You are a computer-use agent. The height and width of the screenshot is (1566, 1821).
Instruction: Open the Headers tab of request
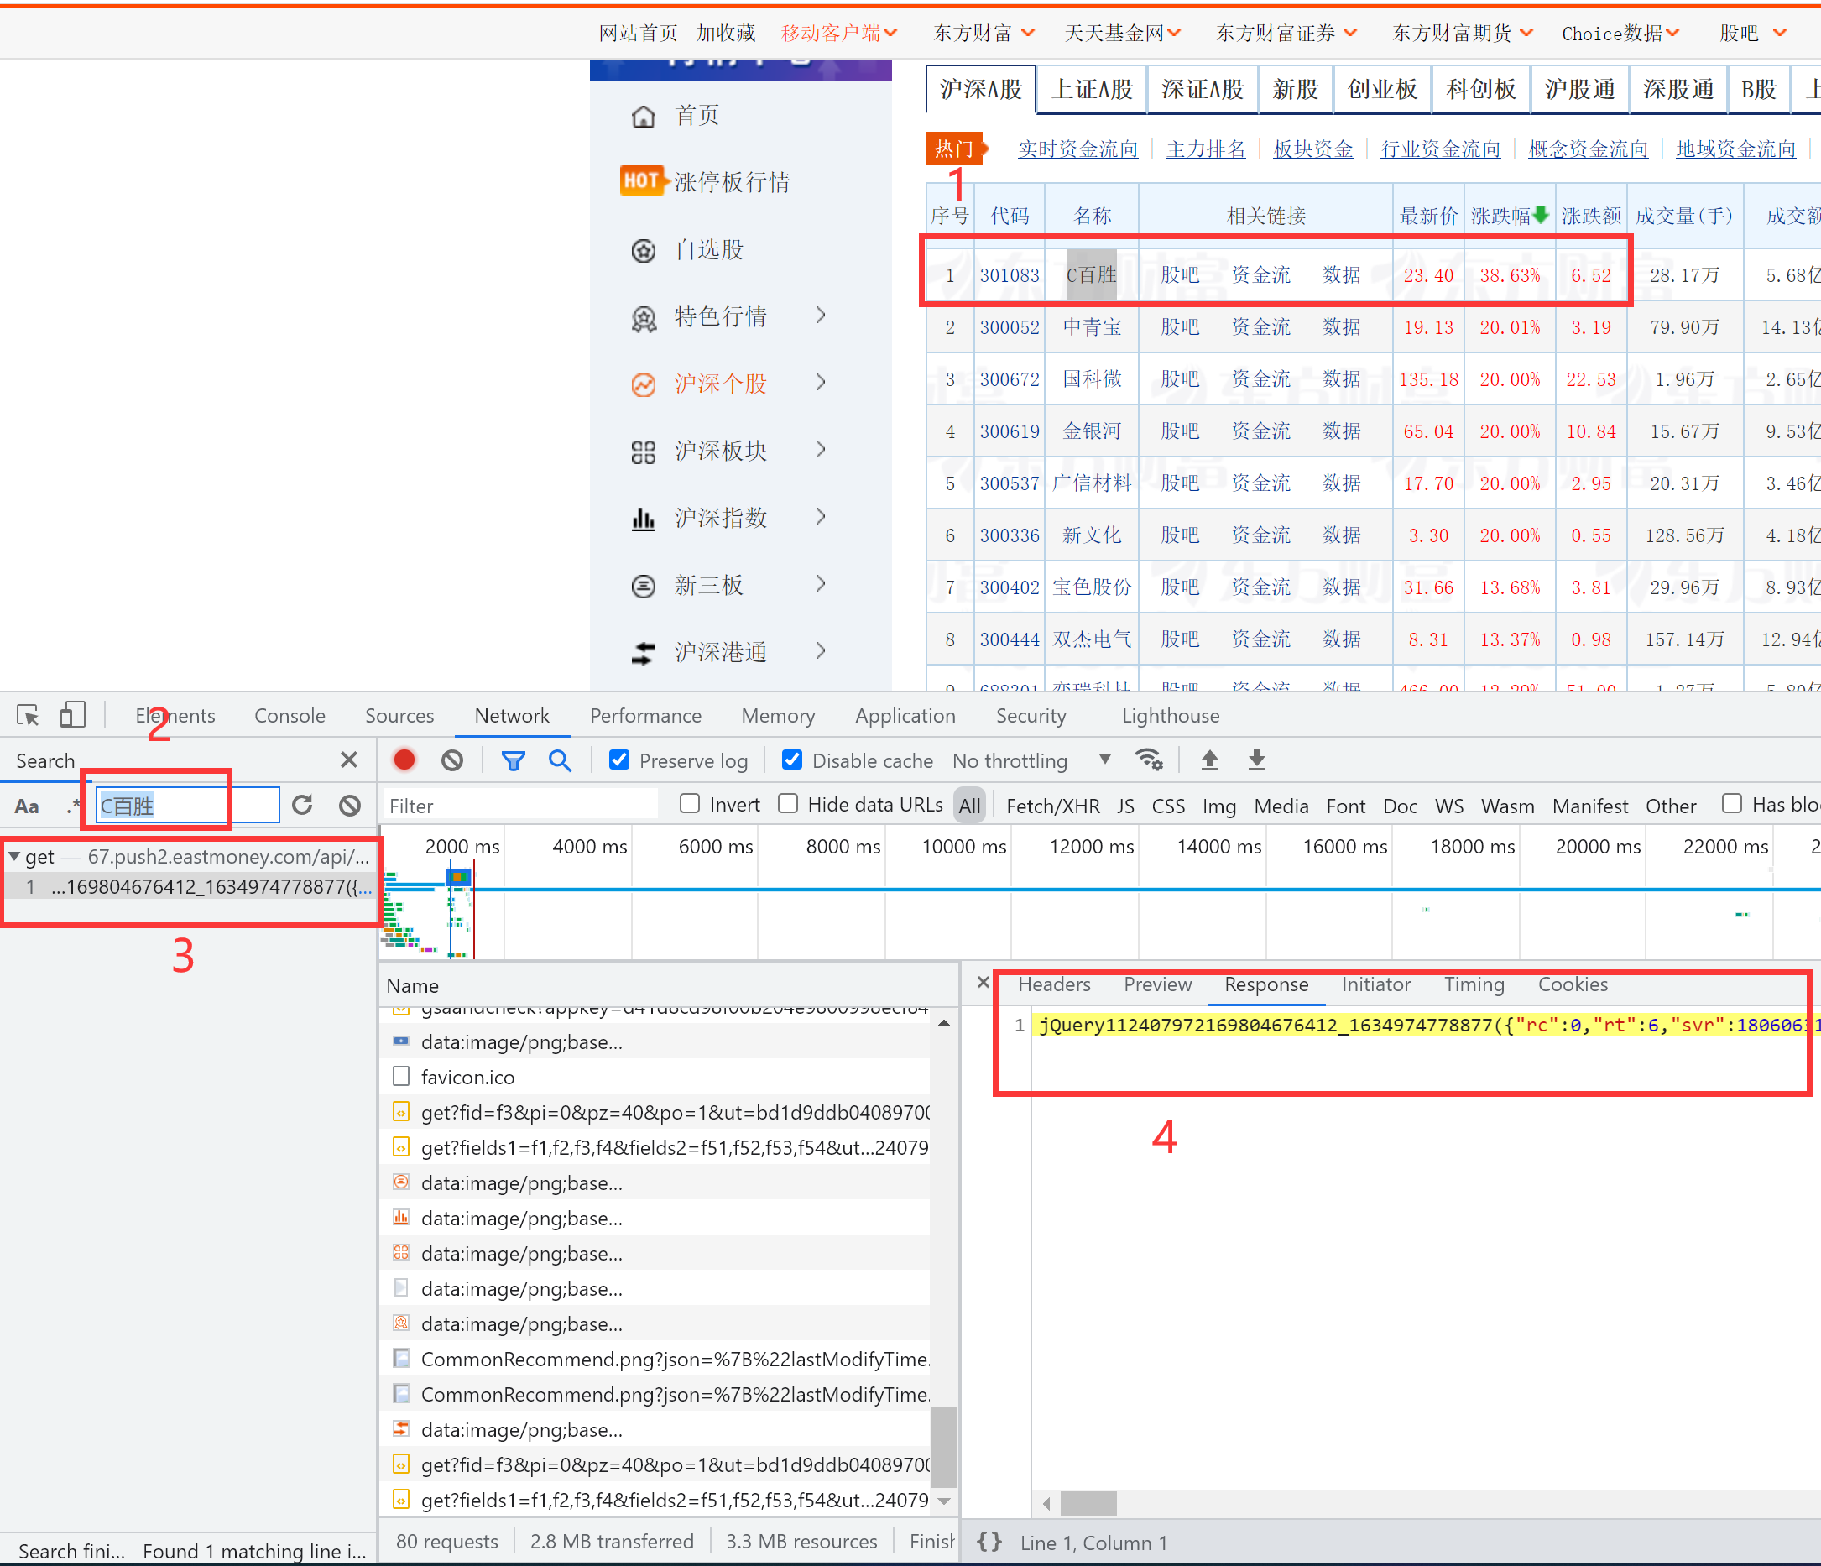coord(1054,984)
